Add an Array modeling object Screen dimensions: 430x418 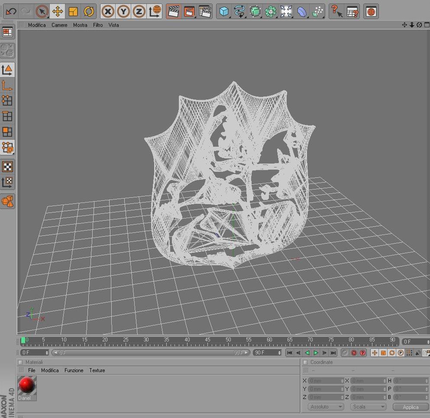click(271, 12)
